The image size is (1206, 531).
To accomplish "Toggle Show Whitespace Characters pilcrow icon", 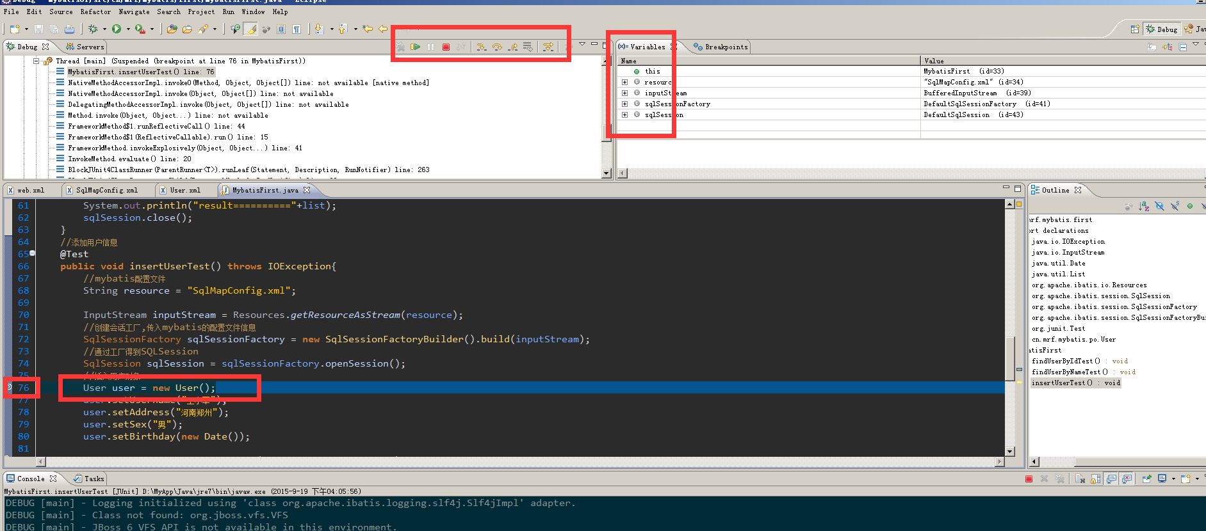I will [x=297, y=29].
